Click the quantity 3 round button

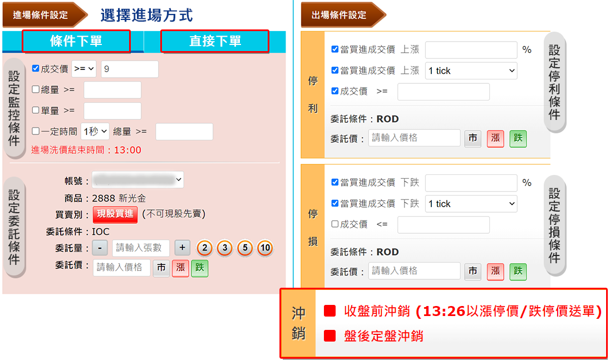[225, 248]
